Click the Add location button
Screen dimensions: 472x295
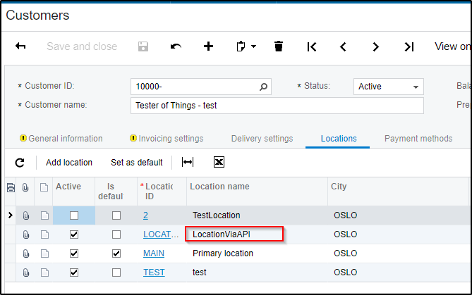69,163
